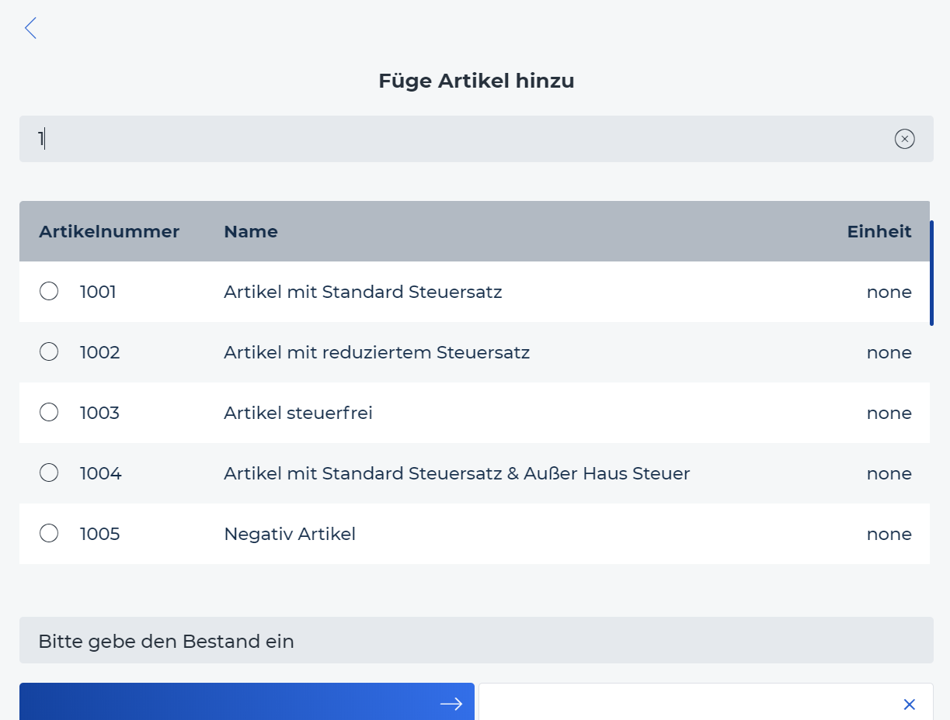Click the blue vertical scrollbar of the table
This screenshot has width=950, height=720.
click(931, 273)
